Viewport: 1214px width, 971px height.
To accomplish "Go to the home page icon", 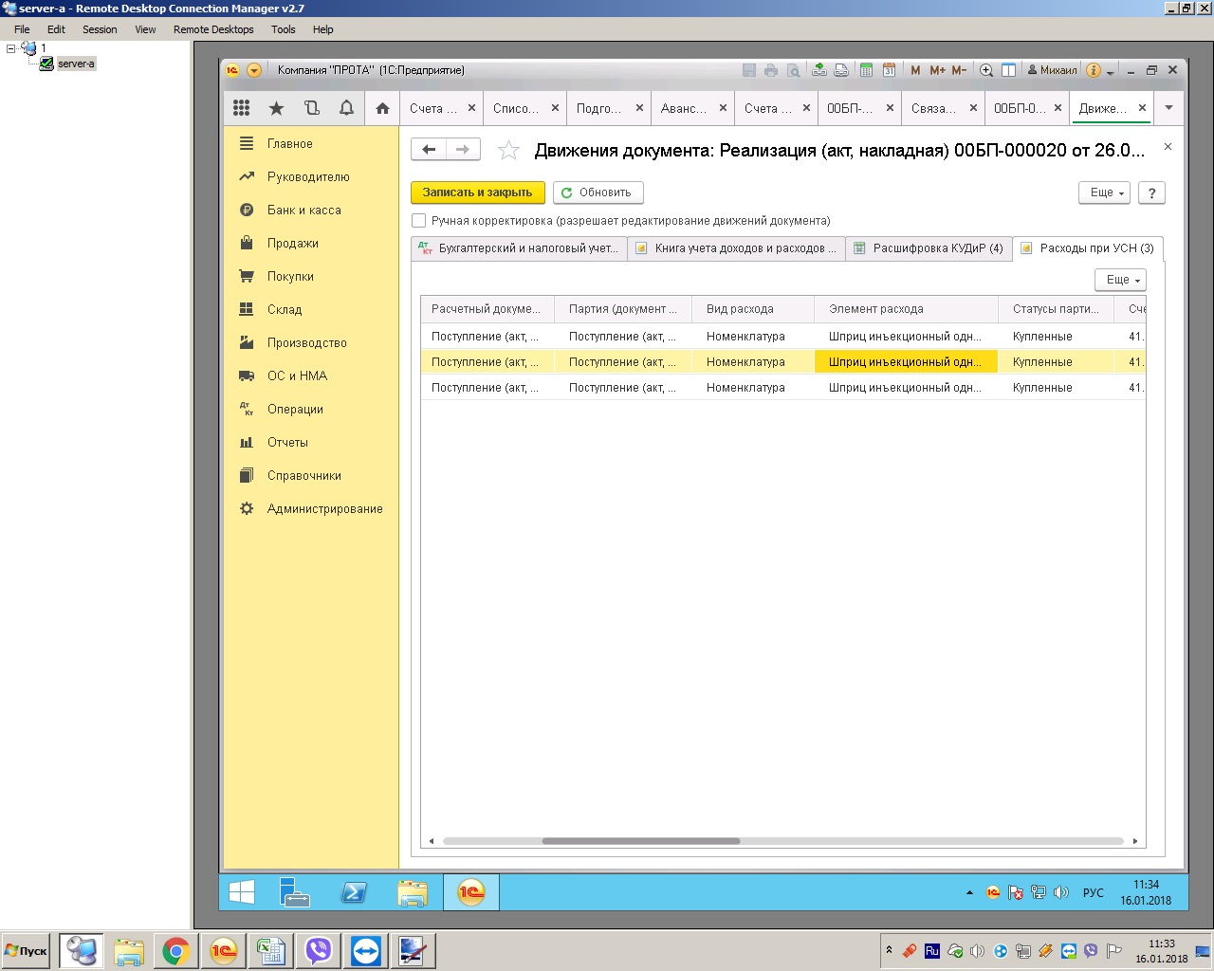I will [382, 108].
